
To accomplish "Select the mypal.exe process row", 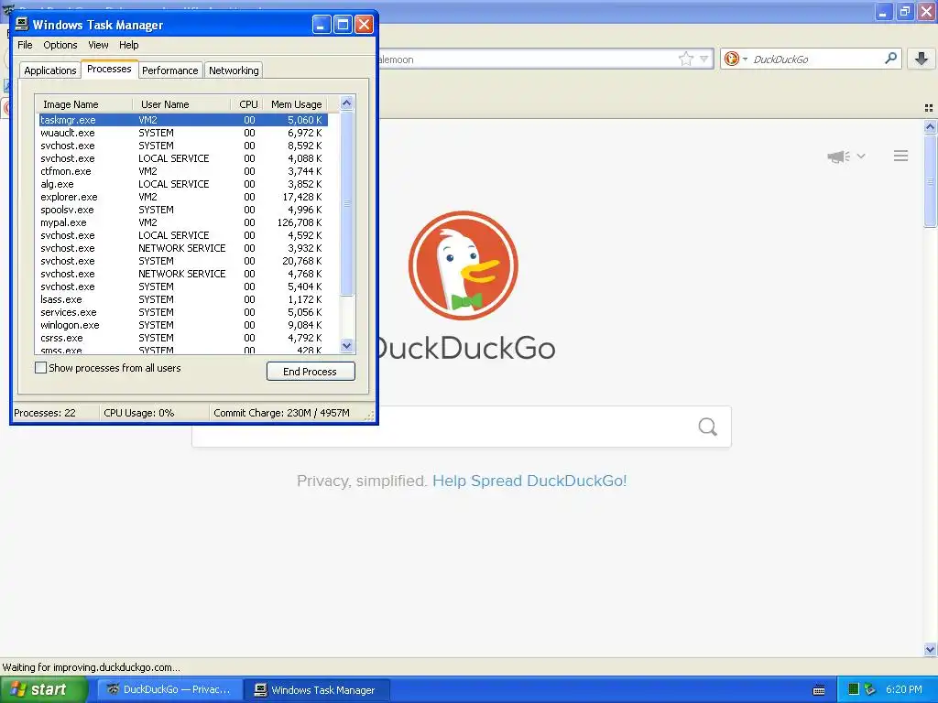I will coord(183,222).
